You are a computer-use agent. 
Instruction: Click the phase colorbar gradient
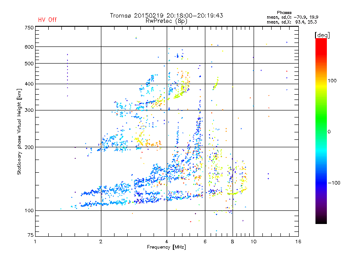[x=321, y=131]
